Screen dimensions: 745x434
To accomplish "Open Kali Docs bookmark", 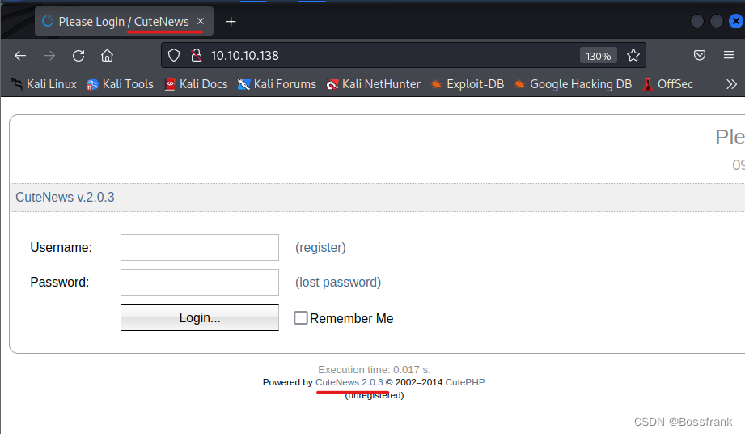I will tap(197, 84).
